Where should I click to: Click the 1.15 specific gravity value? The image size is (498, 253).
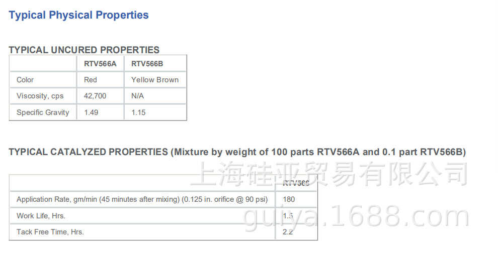click(x=138, y=112)
